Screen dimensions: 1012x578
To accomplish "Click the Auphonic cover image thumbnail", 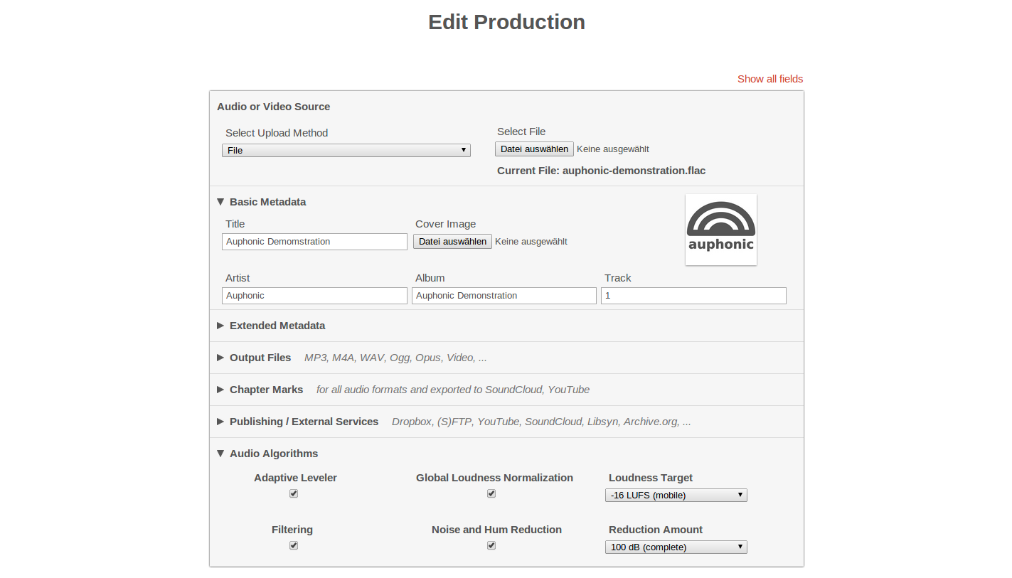I will pos(721,230).
